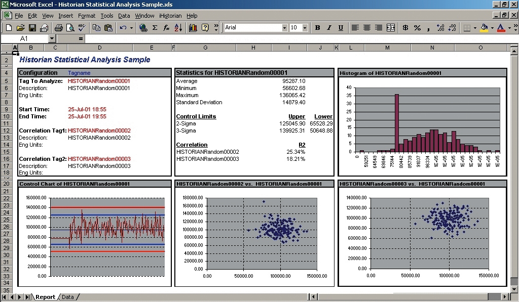
Task: Open Paste Function fx icon
Action: pyautogui.click(x=166, y=28)
